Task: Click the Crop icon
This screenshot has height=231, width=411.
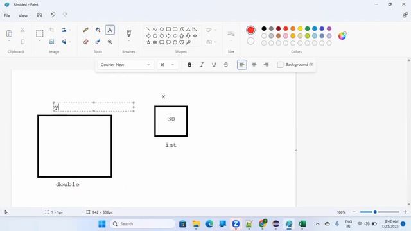Action: 51,30
